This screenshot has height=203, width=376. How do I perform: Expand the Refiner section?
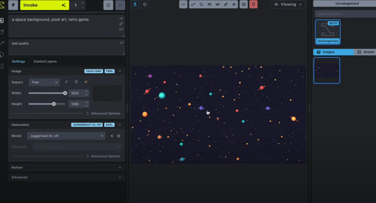tap(66, 168)
